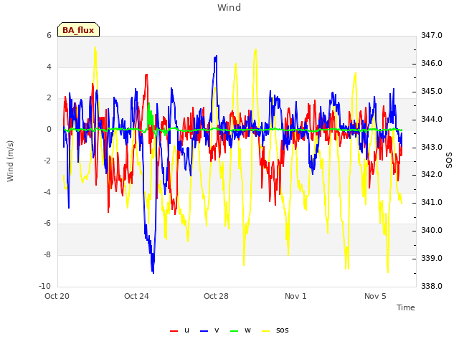
Task: Click the red u legend swatch
Action: [x=174, y=331]
